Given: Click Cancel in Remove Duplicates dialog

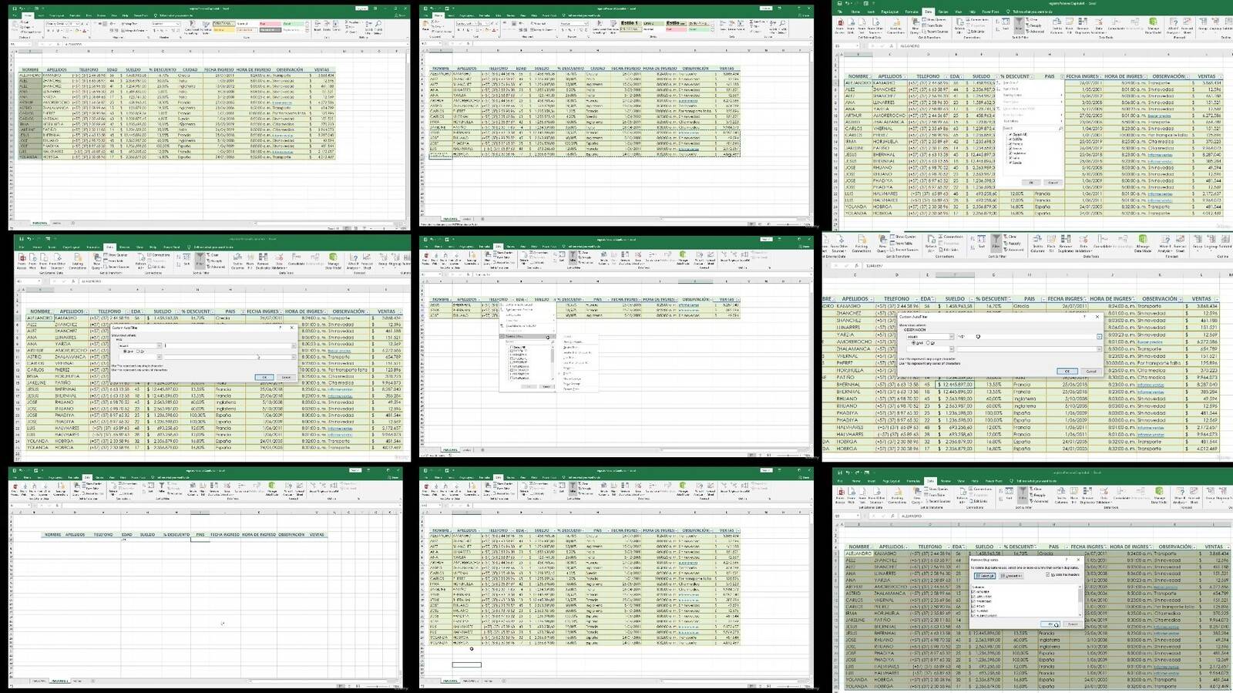Looking at the screenshot, I should [x=1073, y=624].
